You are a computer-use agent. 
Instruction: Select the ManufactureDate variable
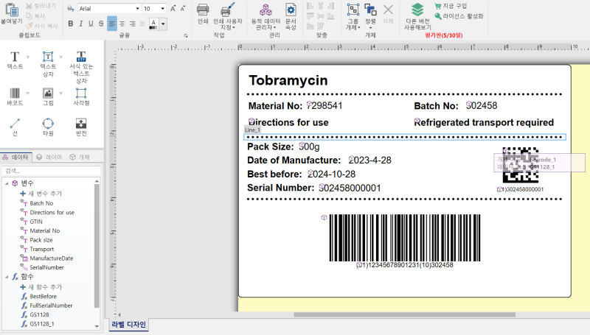coord(51,258)
